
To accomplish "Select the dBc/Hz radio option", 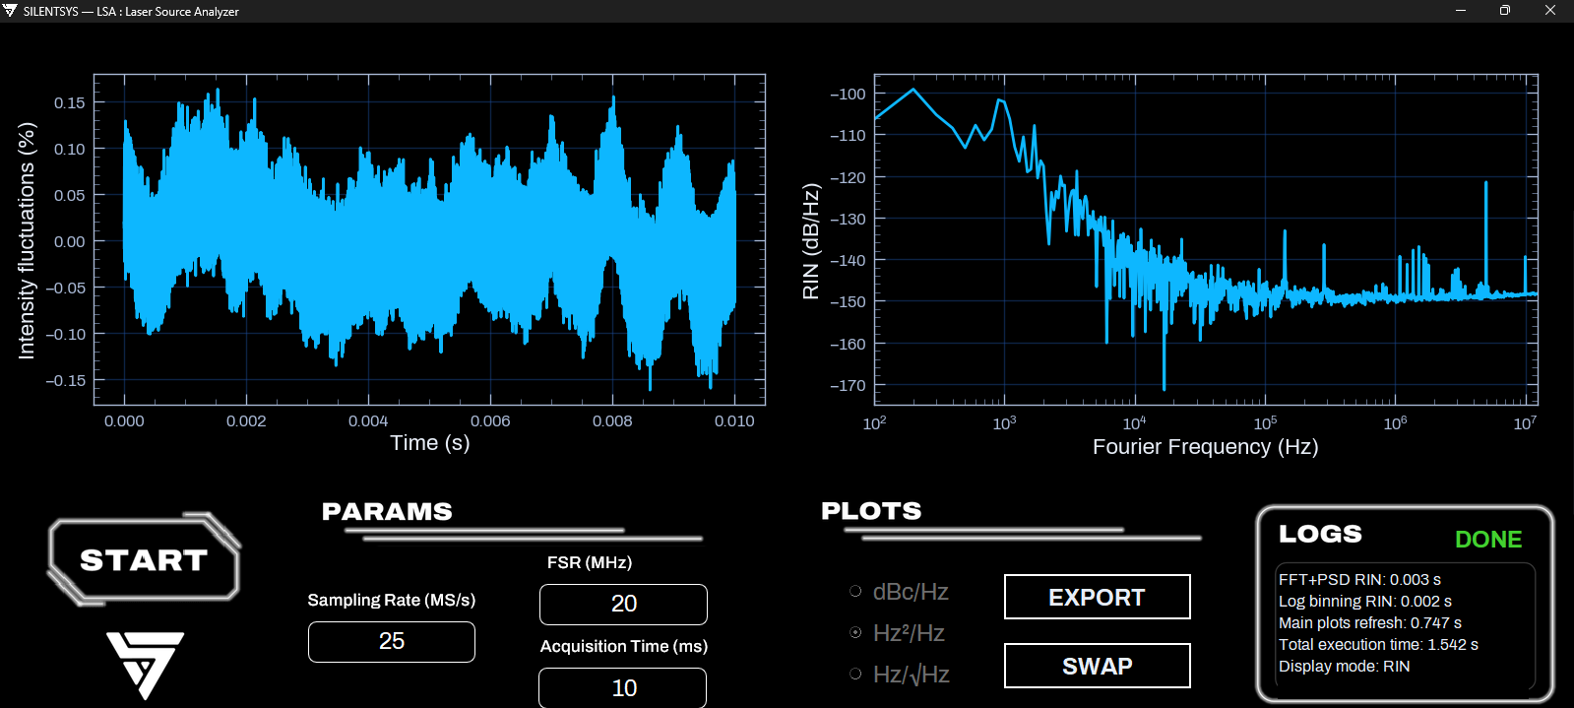I will click(855, 591).
